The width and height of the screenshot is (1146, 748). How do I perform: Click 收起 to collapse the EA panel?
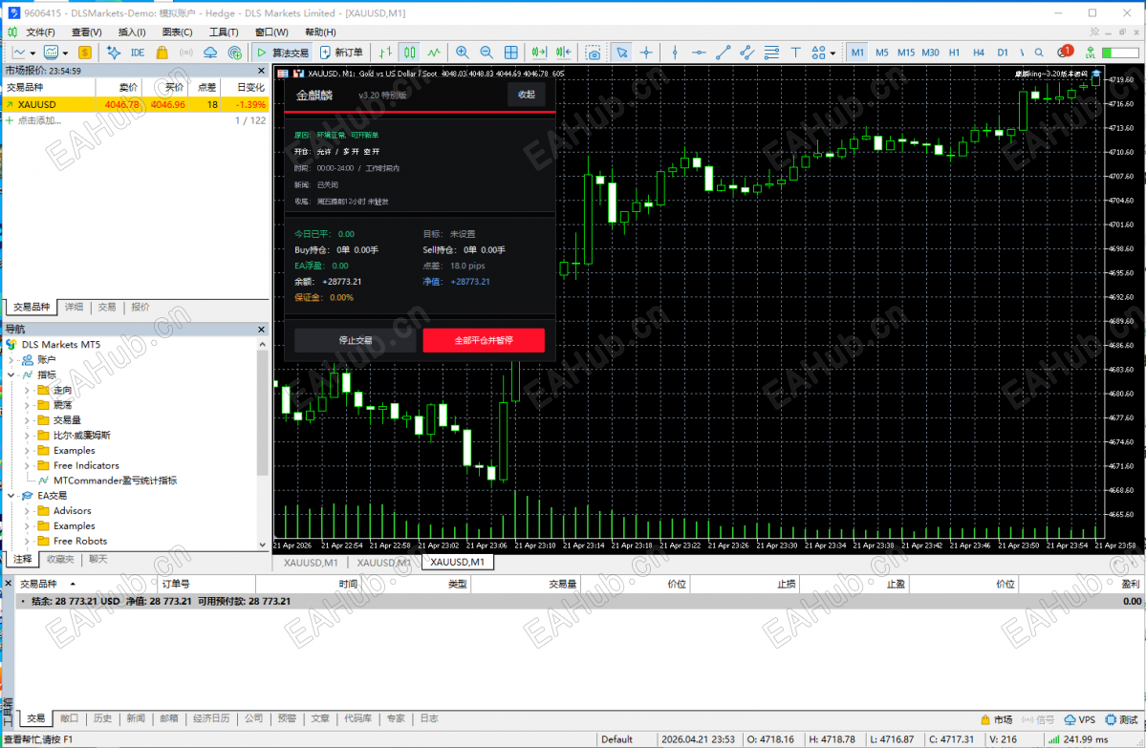[x=527, y=95]
